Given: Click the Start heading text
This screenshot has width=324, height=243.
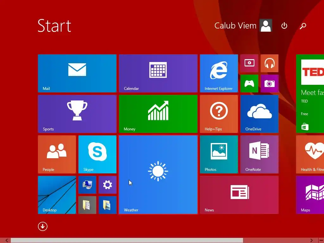Looking at the screenshot, I should tap(54, 26).
